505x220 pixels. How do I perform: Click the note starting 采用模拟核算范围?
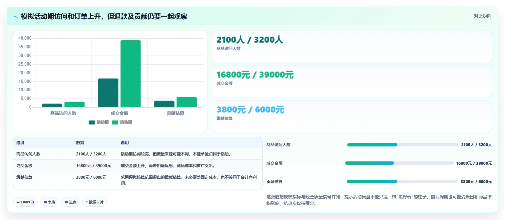[189, 180]
